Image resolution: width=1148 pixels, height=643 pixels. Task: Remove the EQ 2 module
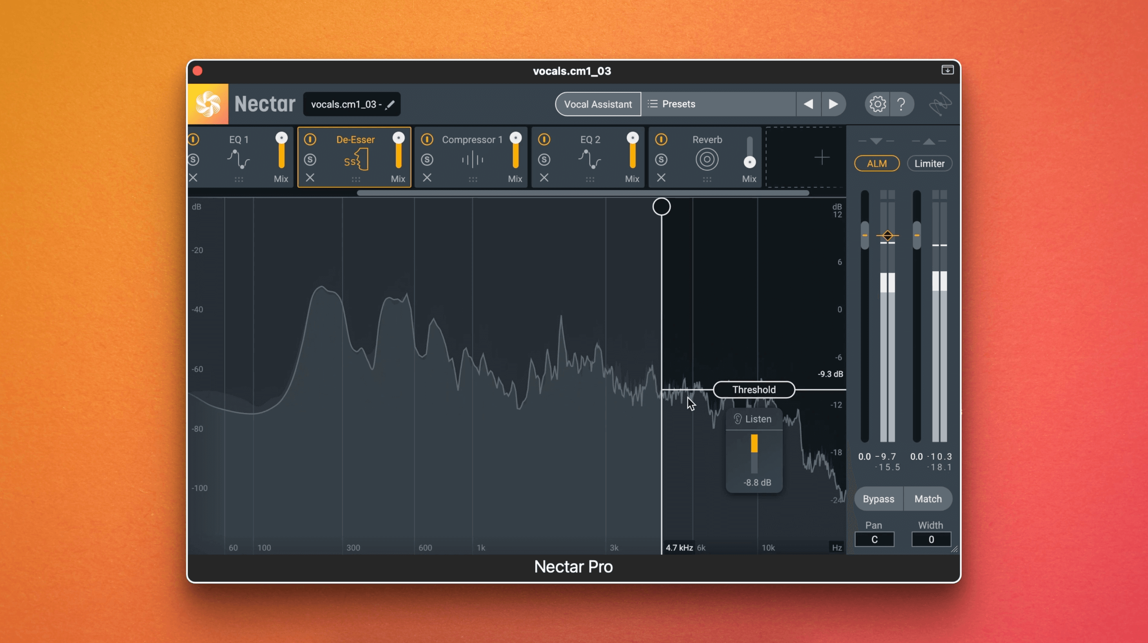[544, 177]
